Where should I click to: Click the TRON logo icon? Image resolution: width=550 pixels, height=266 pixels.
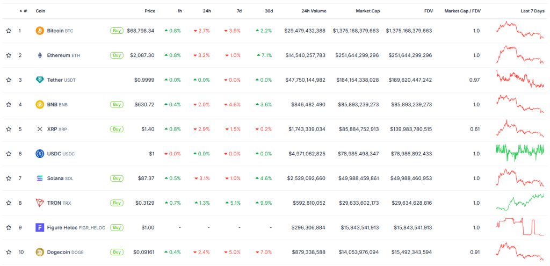click(40, 203)
